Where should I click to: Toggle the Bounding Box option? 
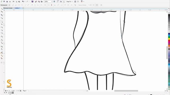(x=97, y=5)
